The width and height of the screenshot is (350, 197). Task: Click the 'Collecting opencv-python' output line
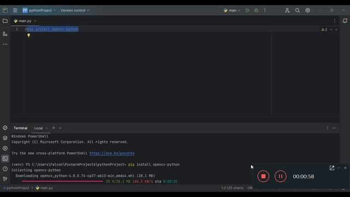(36, 170)
